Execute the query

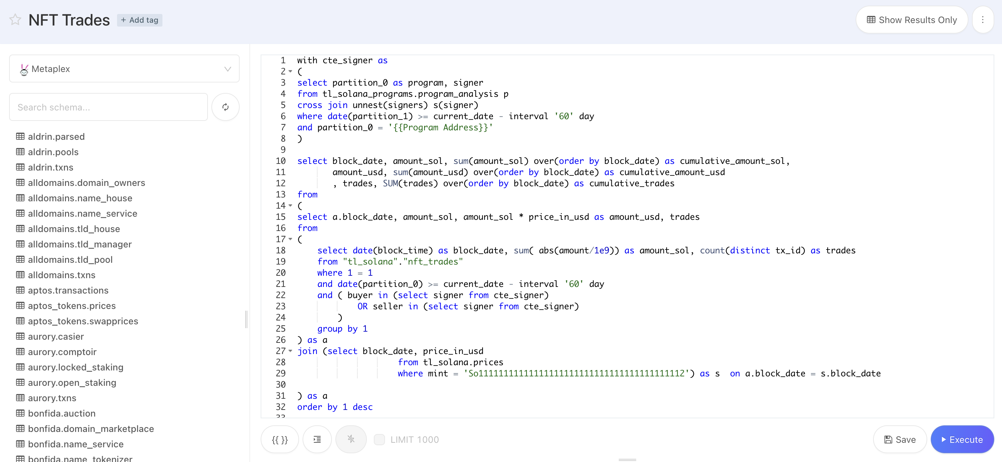click(962, 439)
